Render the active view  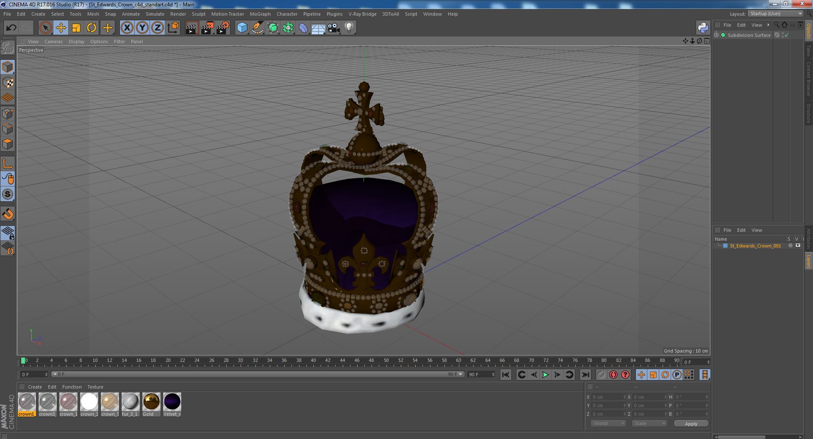tap(191, 28)
